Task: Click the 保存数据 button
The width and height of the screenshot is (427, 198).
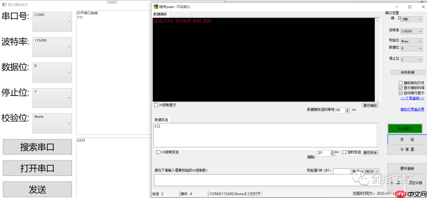Action: (407, 72)
